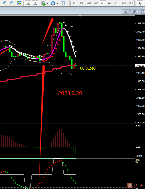Image resolution: width=145 pixels, height=189 pixels.
Task: Select the M15 timeframe button
Action: click(89, 3)
